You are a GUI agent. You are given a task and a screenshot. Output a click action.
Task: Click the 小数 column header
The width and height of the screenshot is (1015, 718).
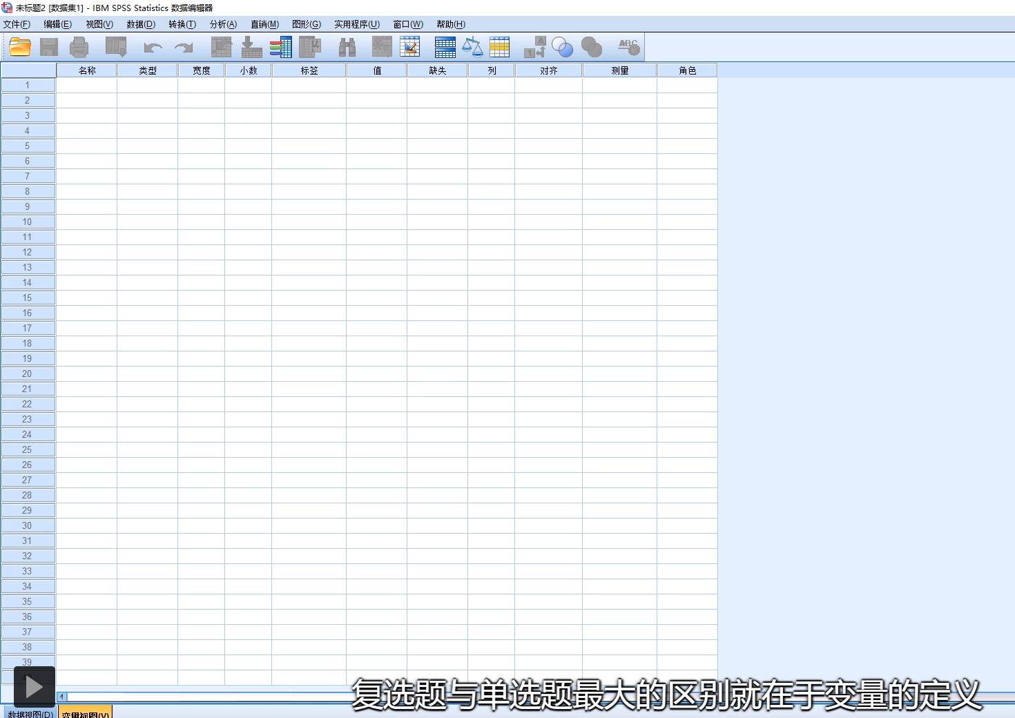249,70
